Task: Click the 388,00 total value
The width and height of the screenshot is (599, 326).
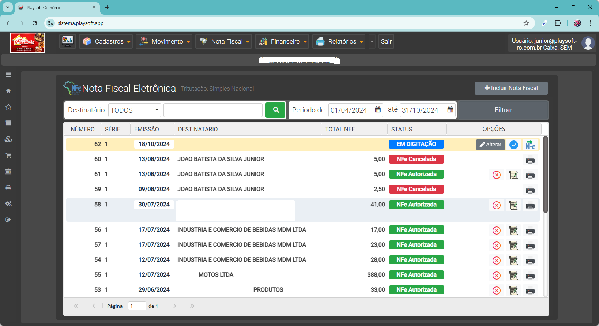Action: tap(376, 275)
